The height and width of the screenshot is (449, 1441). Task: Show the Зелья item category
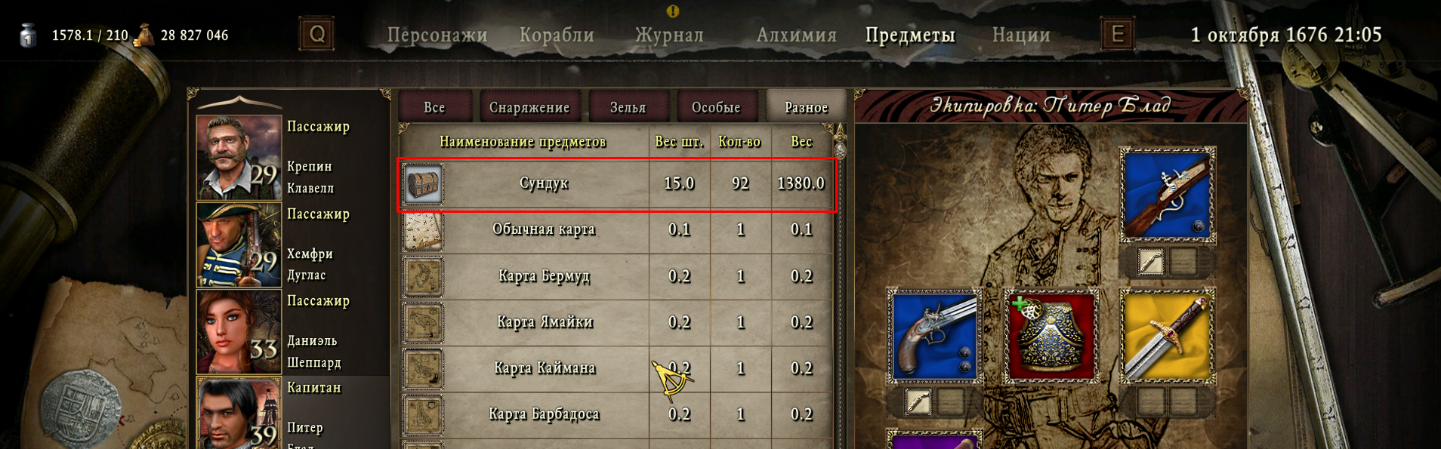pyautogui.click(x=628, y=107)
